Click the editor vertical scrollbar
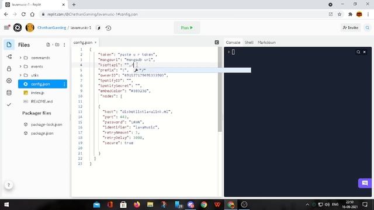Screen dimensions: 374x210 pos(220,89)
